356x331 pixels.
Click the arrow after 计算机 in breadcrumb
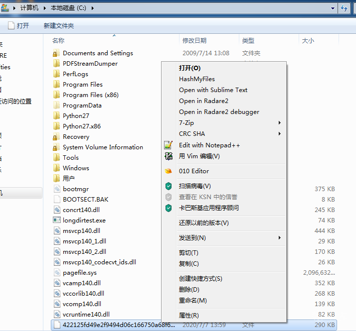pos(45,8)
